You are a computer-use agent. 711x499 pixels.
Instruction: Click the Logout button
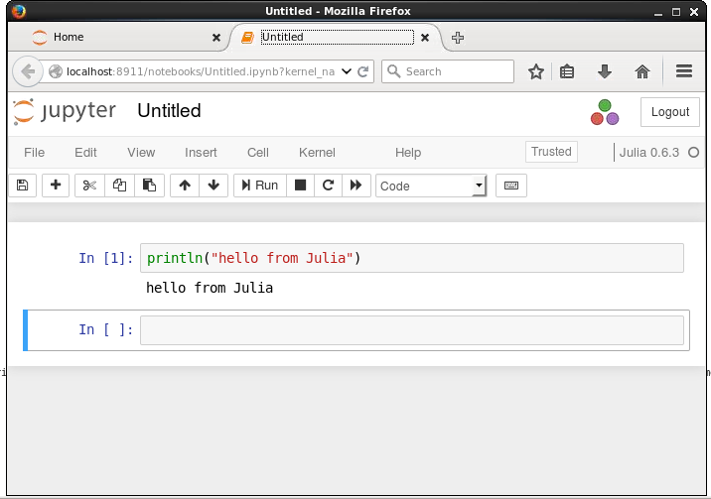[x=669, y=112]
